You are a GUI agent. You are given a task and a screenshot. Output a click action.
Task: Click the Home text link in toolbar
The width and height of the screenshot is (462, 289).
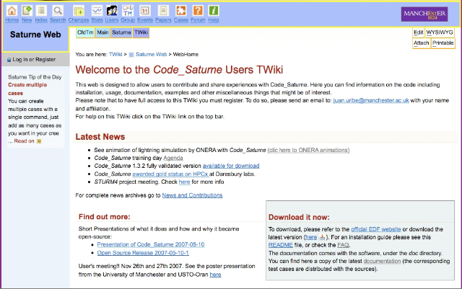(12, 20)
